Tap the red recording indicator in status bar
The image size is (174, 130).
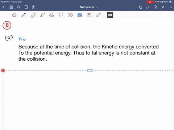coord(150,2)
